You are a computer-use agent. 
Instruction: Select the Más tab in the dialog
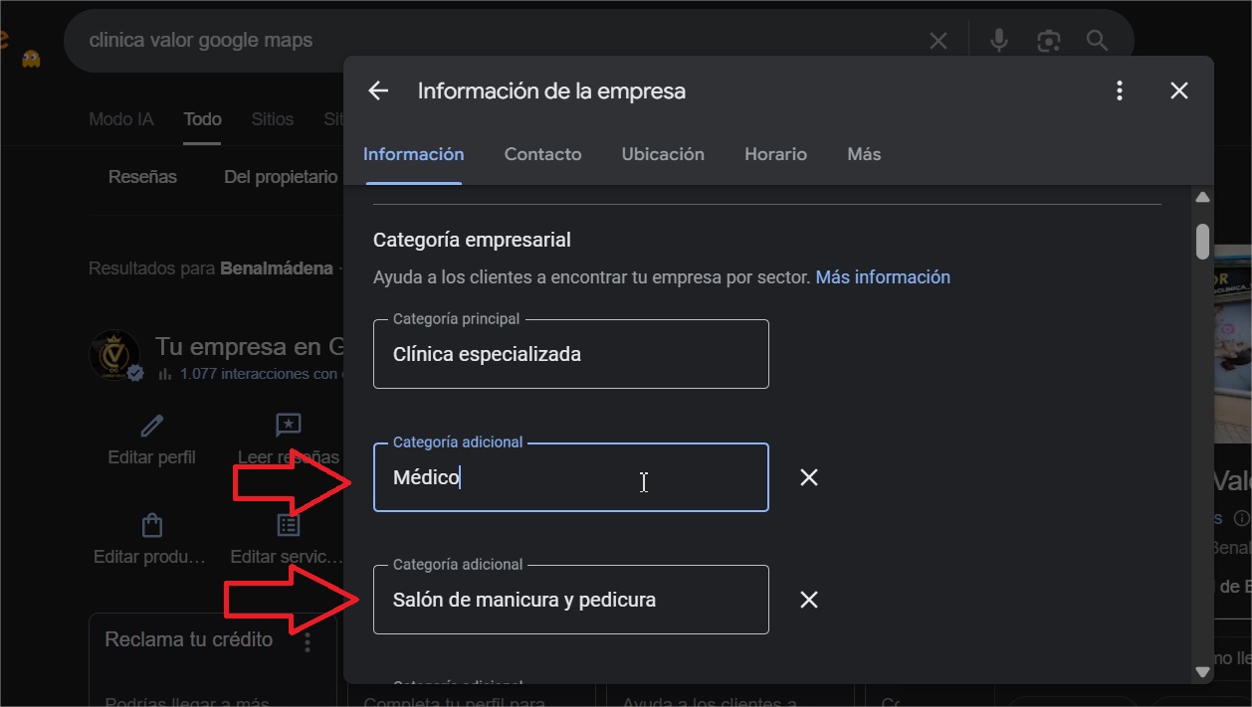click(x=863, y=154)
